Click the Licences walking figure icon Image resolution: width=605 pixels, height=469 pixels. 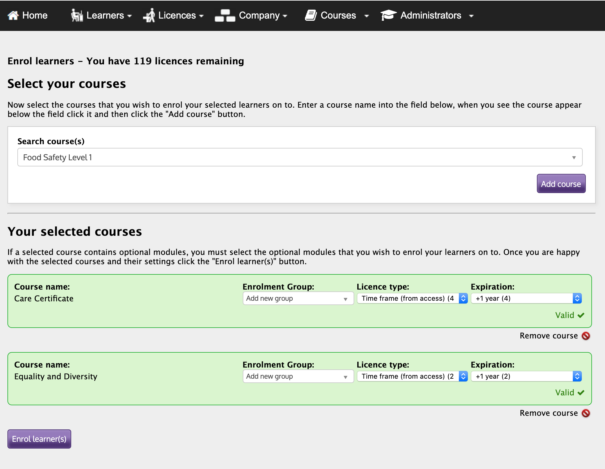149,15
